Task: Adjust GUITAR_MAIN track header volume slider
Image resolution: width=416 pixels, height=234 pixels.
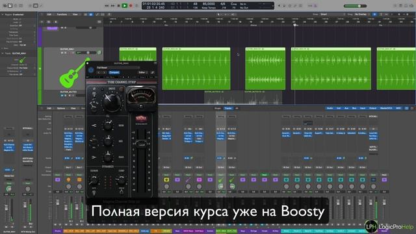Action: [x=86, y=53]
